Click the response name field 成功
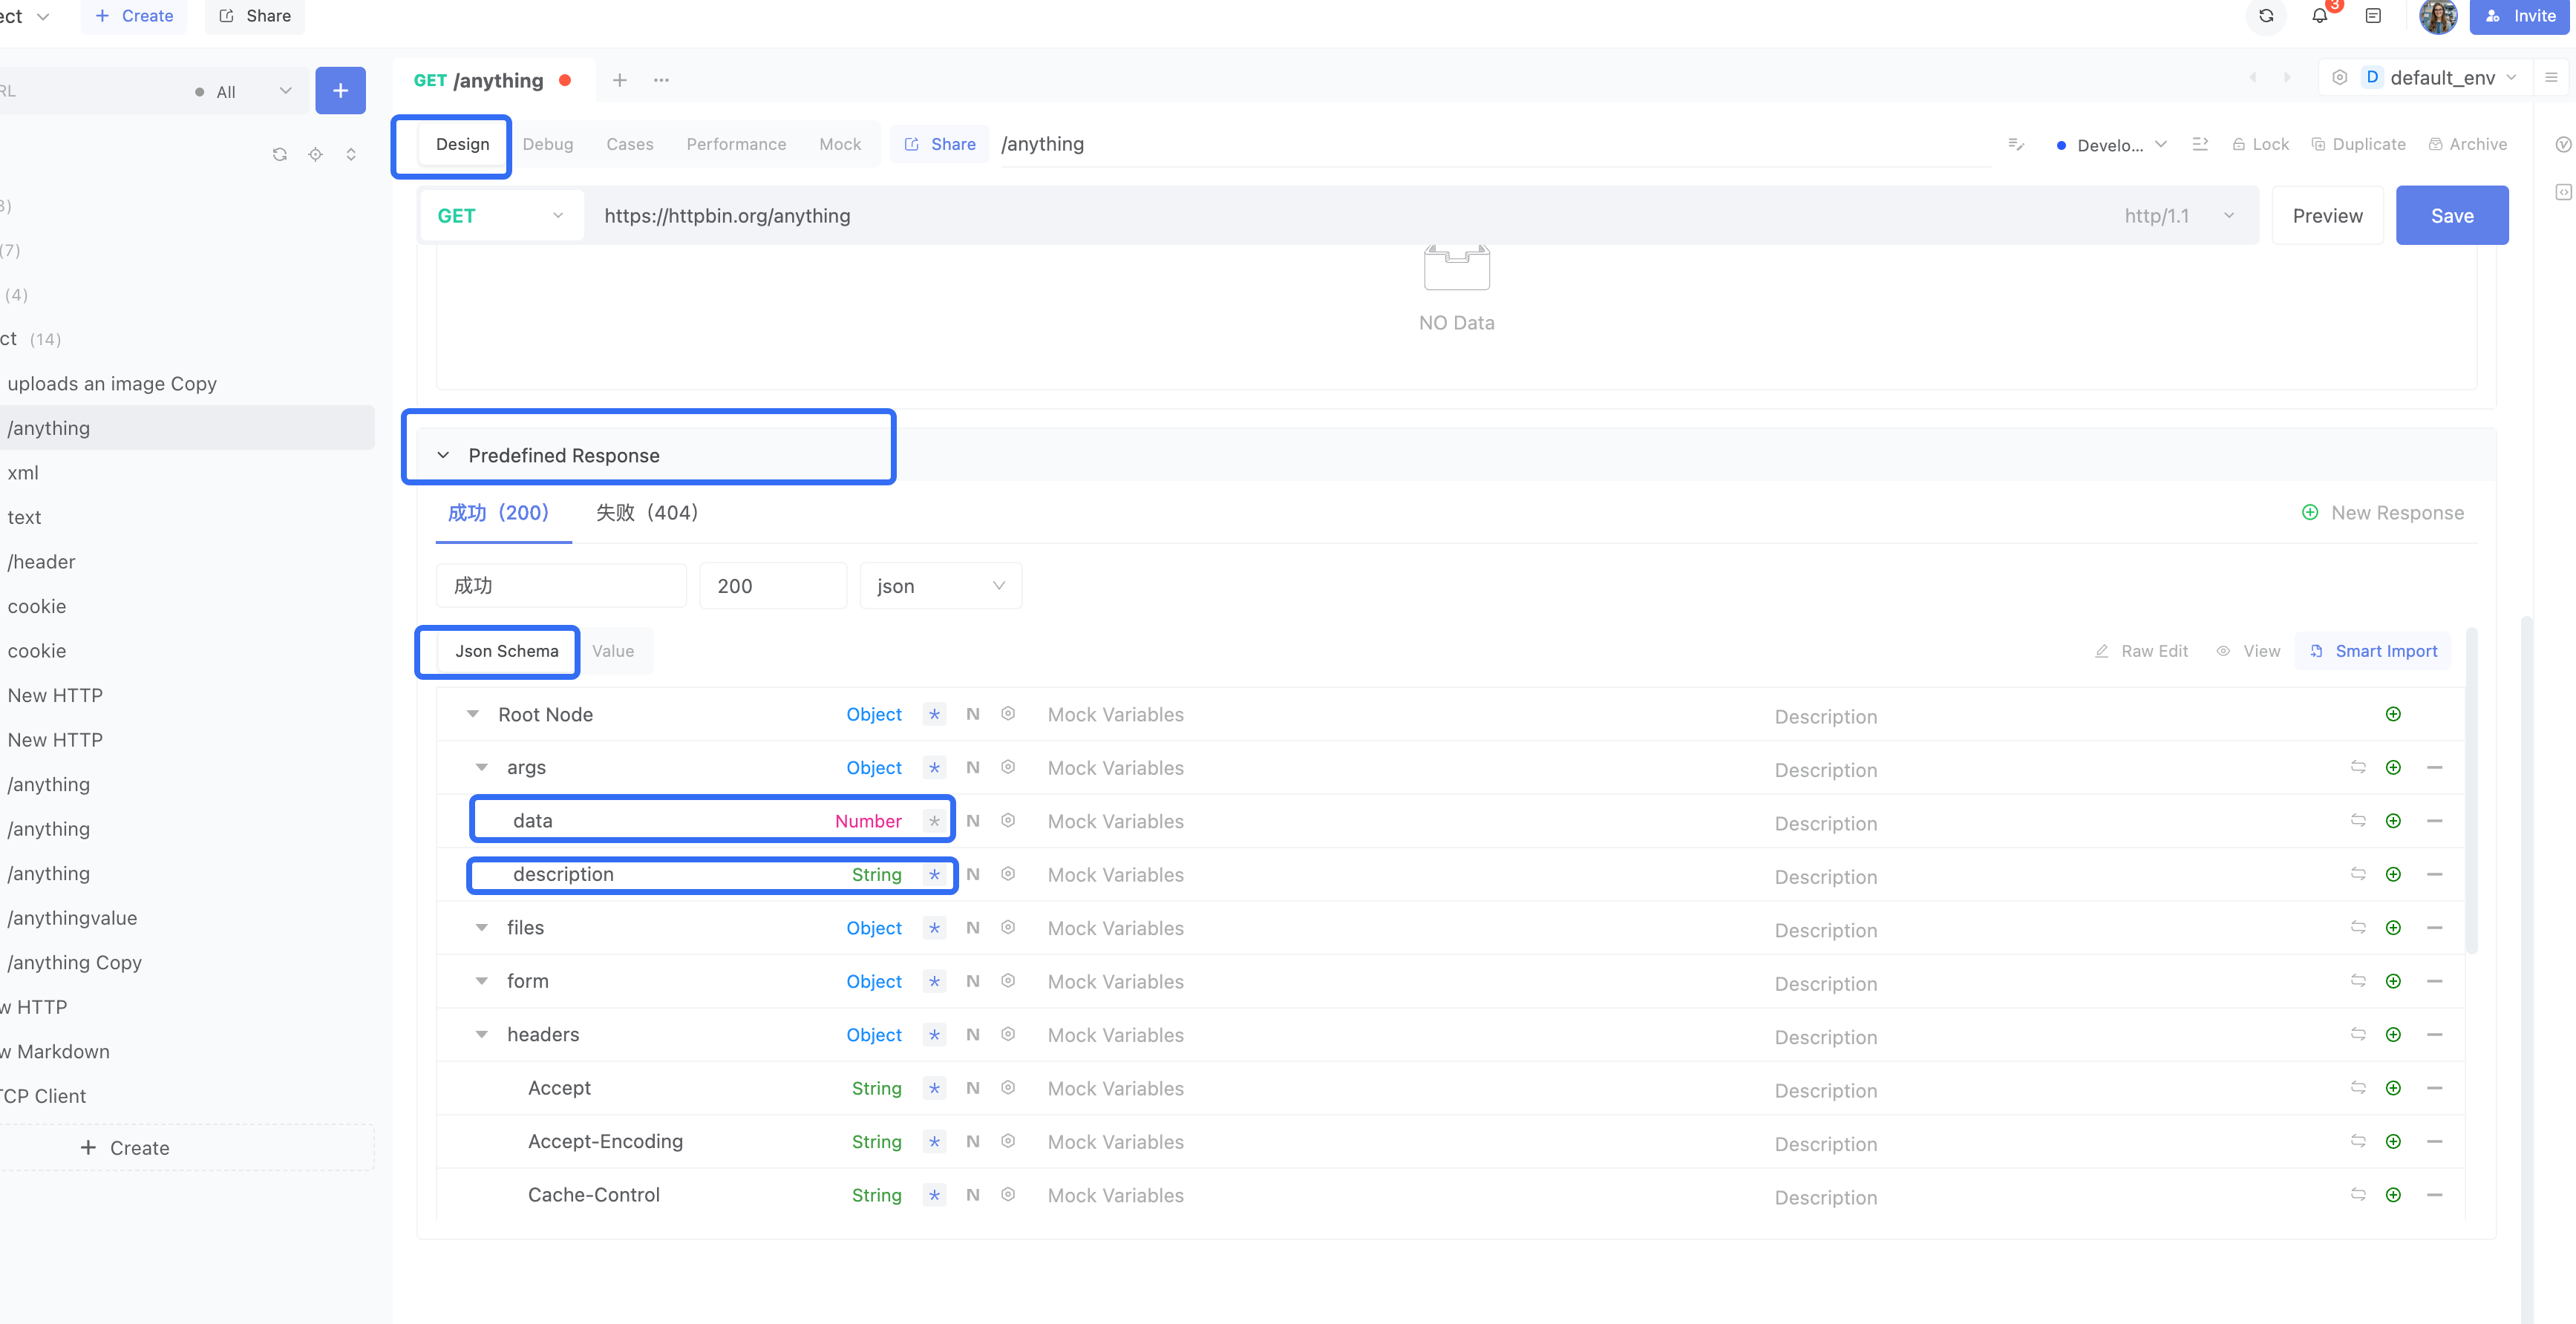The width and height of the screenshot is (2576, 1324). [x=561, y=586]
